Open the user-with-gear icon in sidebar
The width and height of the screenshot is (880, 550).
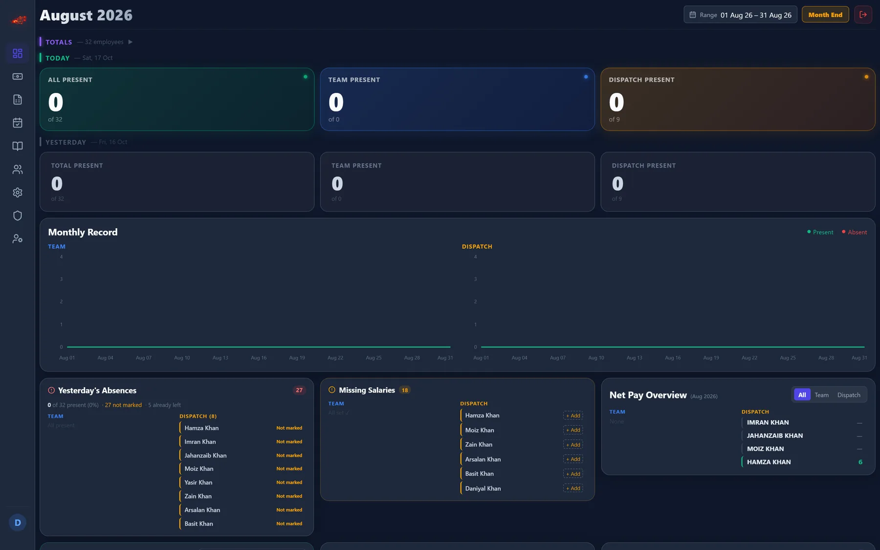click(18, 239)
